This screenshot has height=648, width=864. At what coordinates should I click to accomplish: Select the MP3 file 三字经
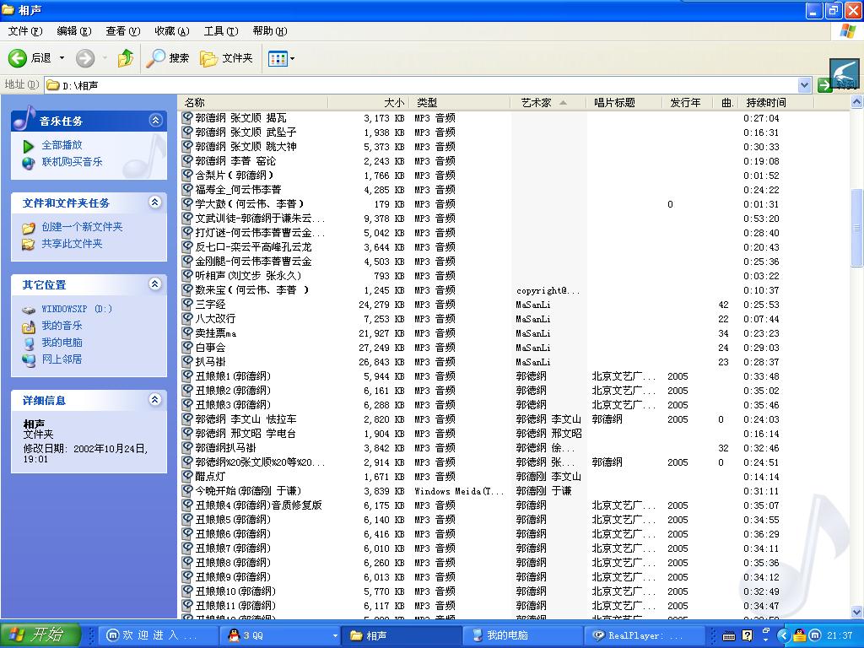(x=210, y=305)
